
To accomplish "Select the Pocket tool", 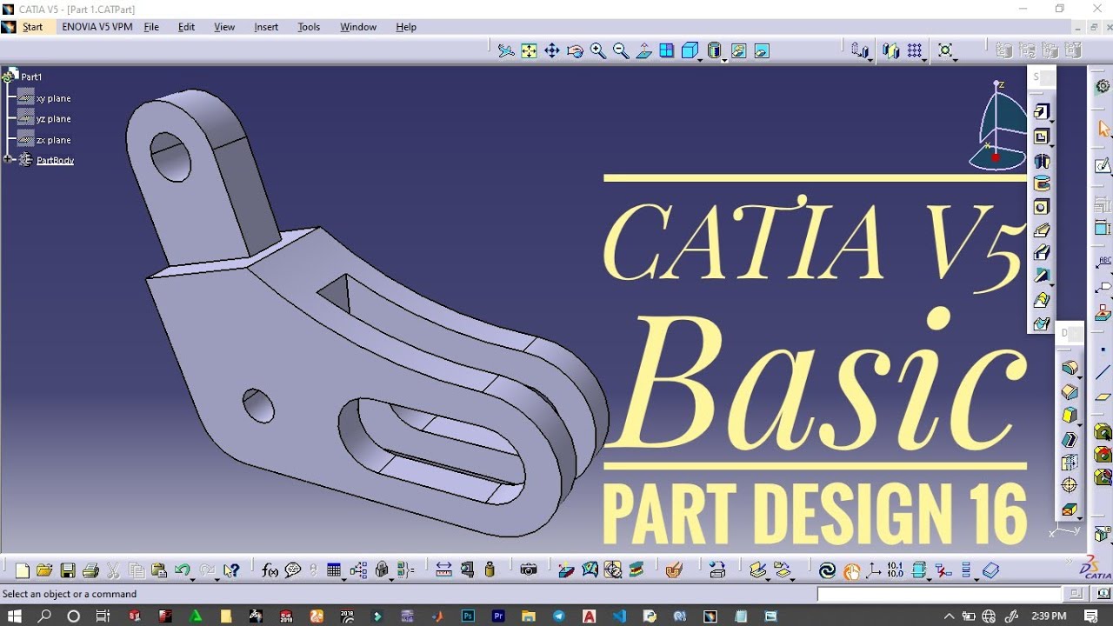I will point(1041,137).
